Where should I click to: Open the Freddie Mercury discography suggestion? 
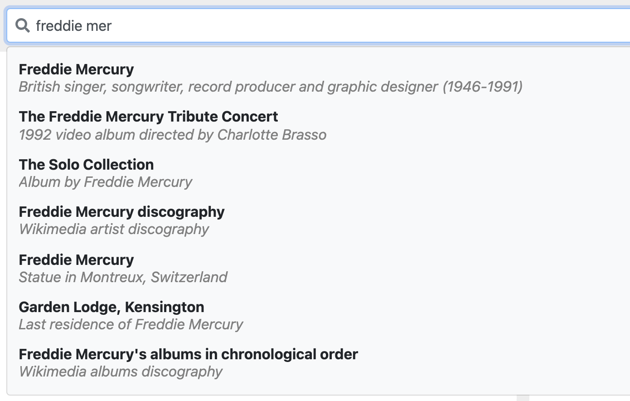pyautogui.click(x=121, y=212)
